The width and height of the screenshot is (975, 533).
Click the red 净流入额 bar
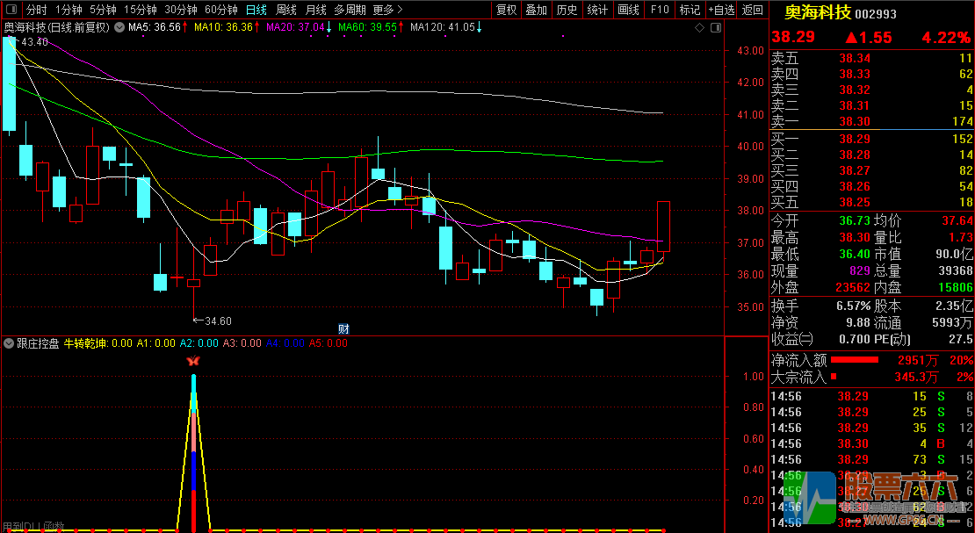coord(854,360)
